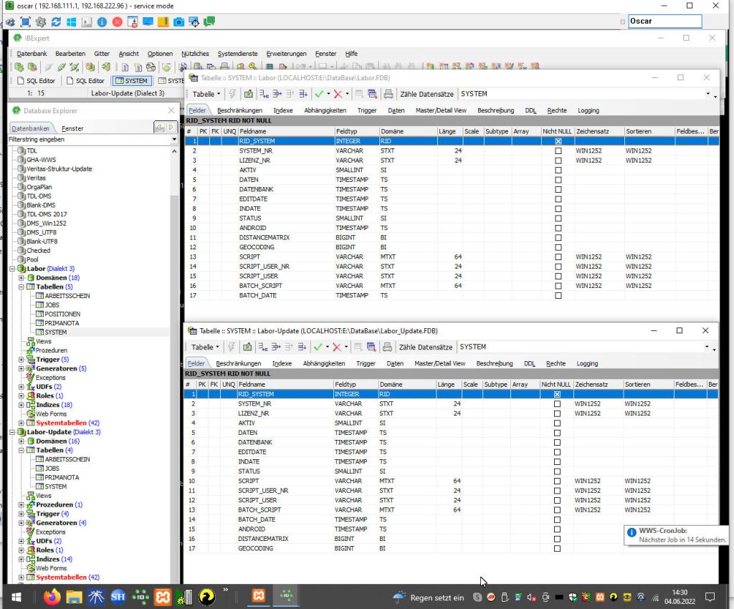Screen dimensions: 734x609
Task: Collapse Tabellen (5) under Labor
Action: 21,287
